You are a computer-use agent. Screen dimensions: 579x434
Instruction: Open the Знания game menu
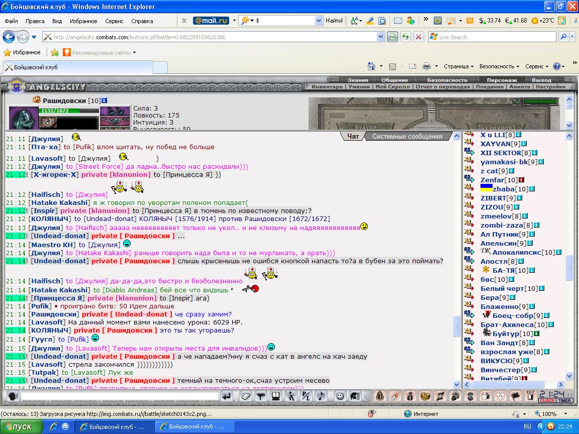click(358, 80)
